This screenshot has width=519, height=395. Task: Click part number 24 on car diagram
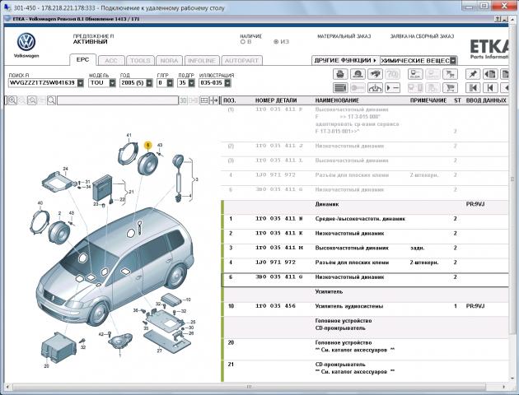[x=66, y=169]
